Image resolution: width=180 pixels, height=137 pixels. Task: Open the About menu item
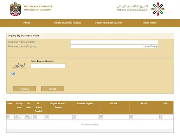point(27,23)
